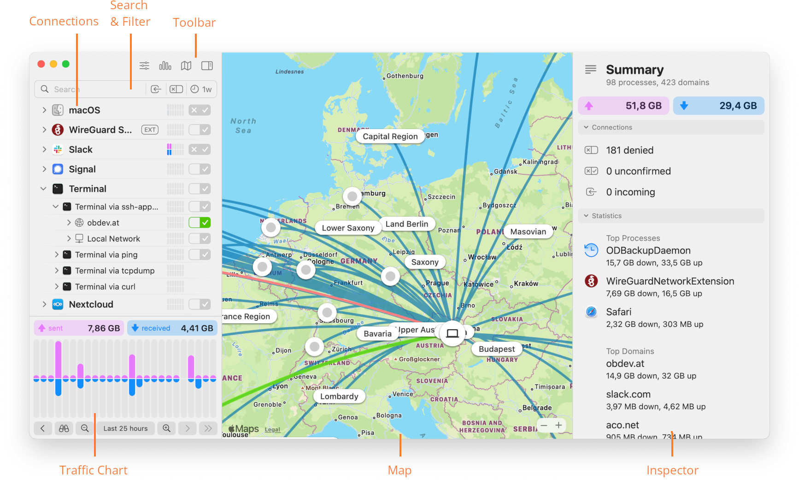Expand the macOS connections row
This screenshot has width=799, height=480.
44,110
